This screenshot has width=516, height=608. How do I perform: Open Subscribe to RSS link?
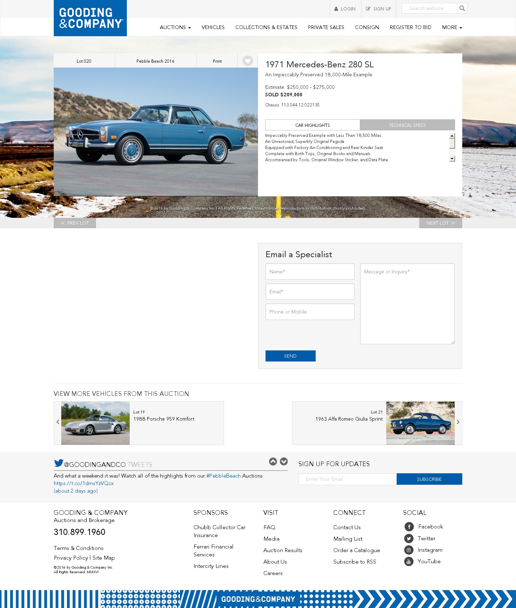pyautogui.click(x=355, y=562)
